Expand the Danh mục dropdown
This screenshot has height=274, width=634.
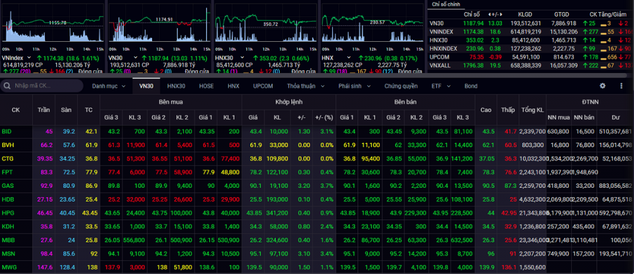pyautogui.click(x=108, y=86)
